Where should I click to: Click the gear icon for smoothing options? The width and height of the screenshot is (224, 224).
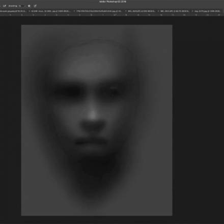coord(29,6)
